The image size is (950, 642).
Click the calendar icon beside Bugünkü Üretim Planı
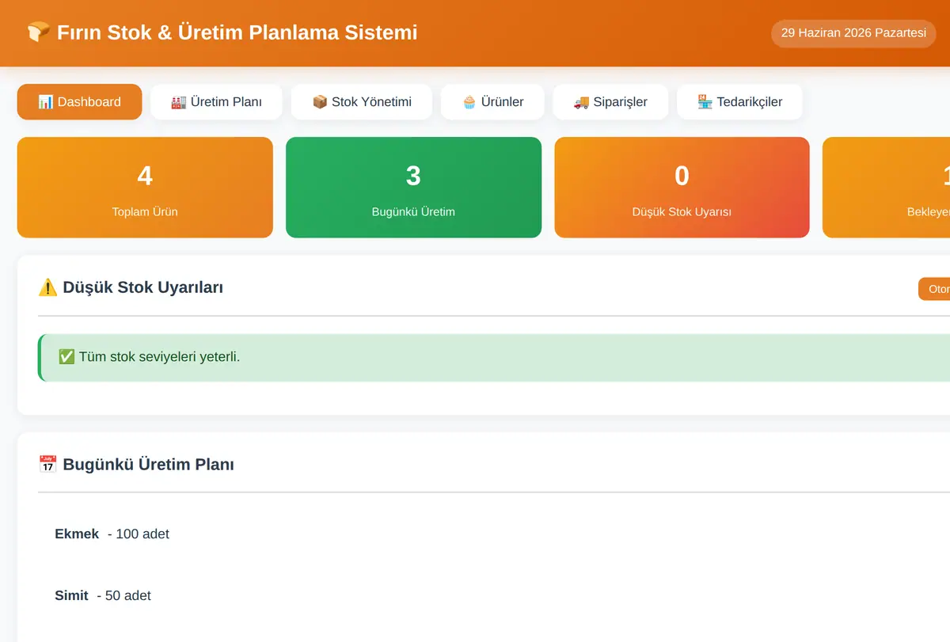pos(47,465)
